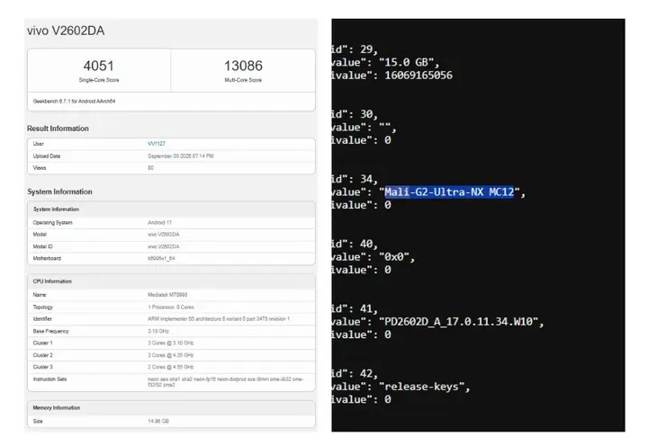Click the Multi-Core Score label
This screenshot has height=445, width=648.
tap(243, 80)
